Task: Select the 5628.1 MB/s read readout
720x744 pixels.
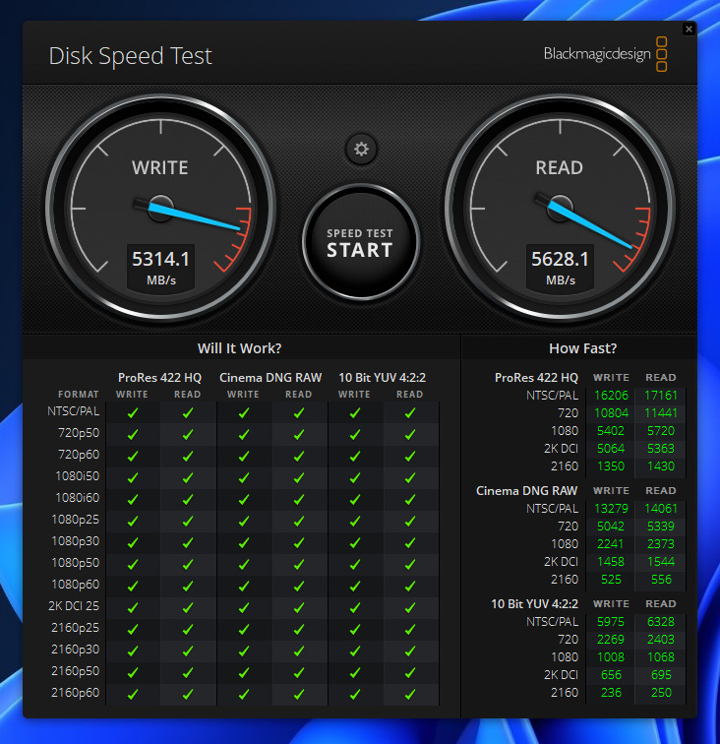Action: (560, 260)
